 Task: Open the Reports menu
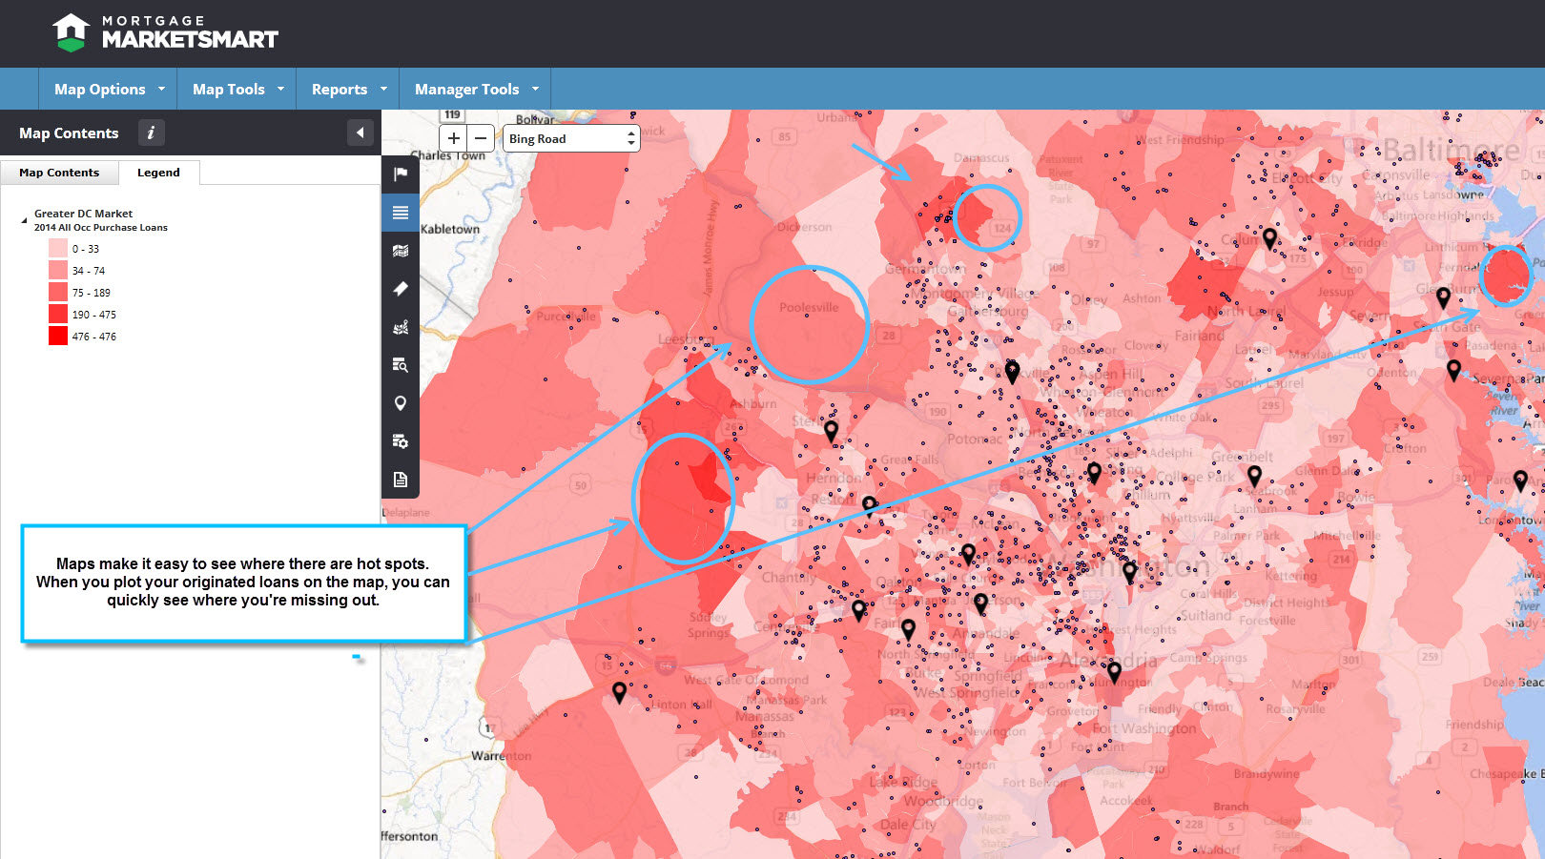348,89
